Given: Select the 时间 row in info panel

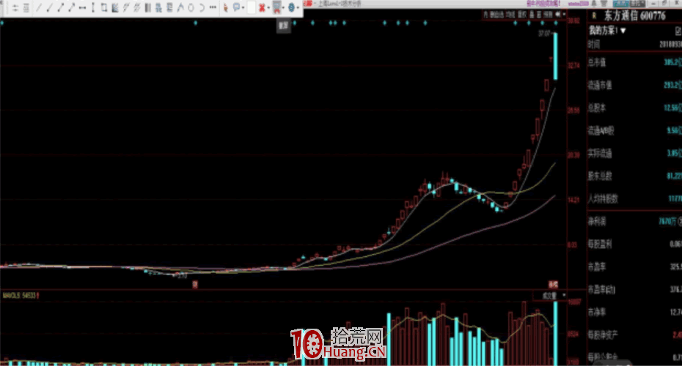Looking at the screenshot, I should (634, 44).
